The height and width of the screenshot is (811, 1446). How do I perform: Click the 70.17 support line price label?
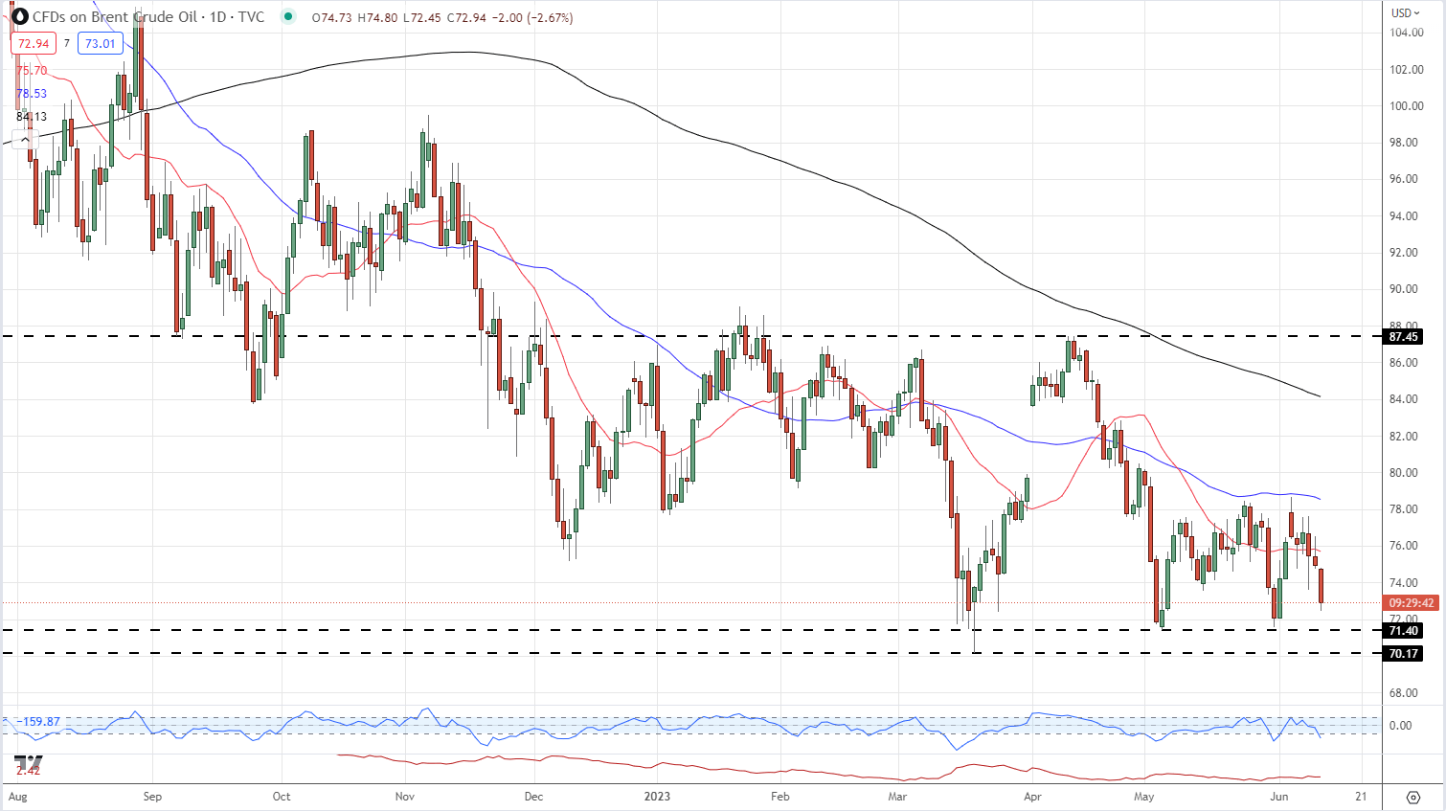point(1403,653)
